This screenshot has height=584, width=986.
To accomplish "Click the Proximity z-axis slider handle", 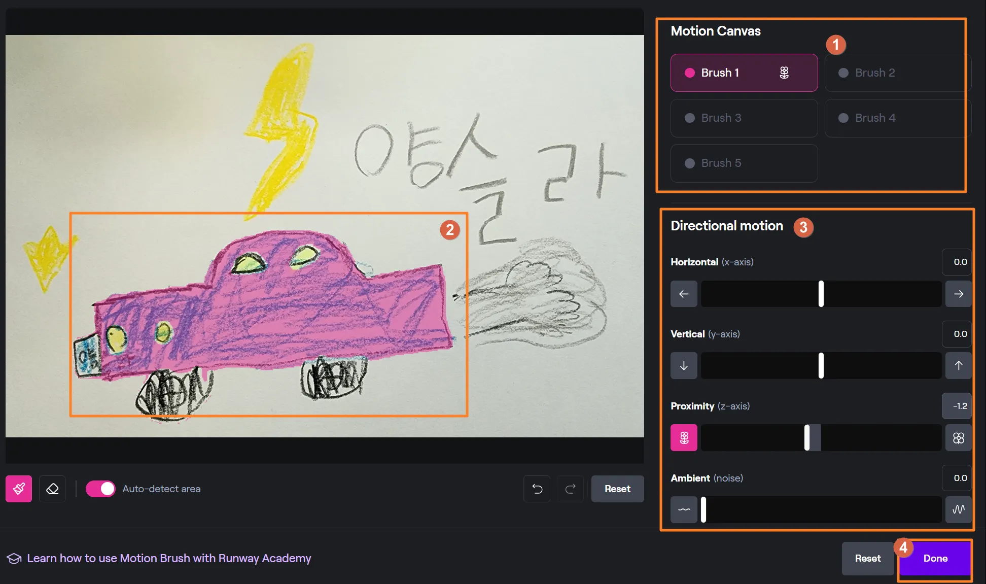I will coord(807,437).
